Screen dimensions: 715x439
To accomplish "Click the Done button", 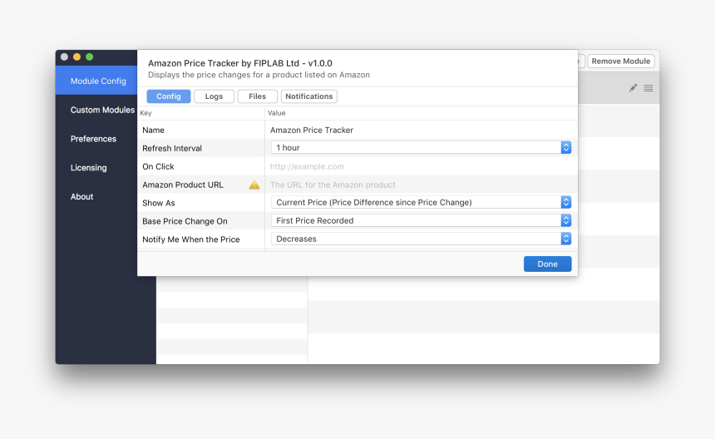I will [547, 264].
